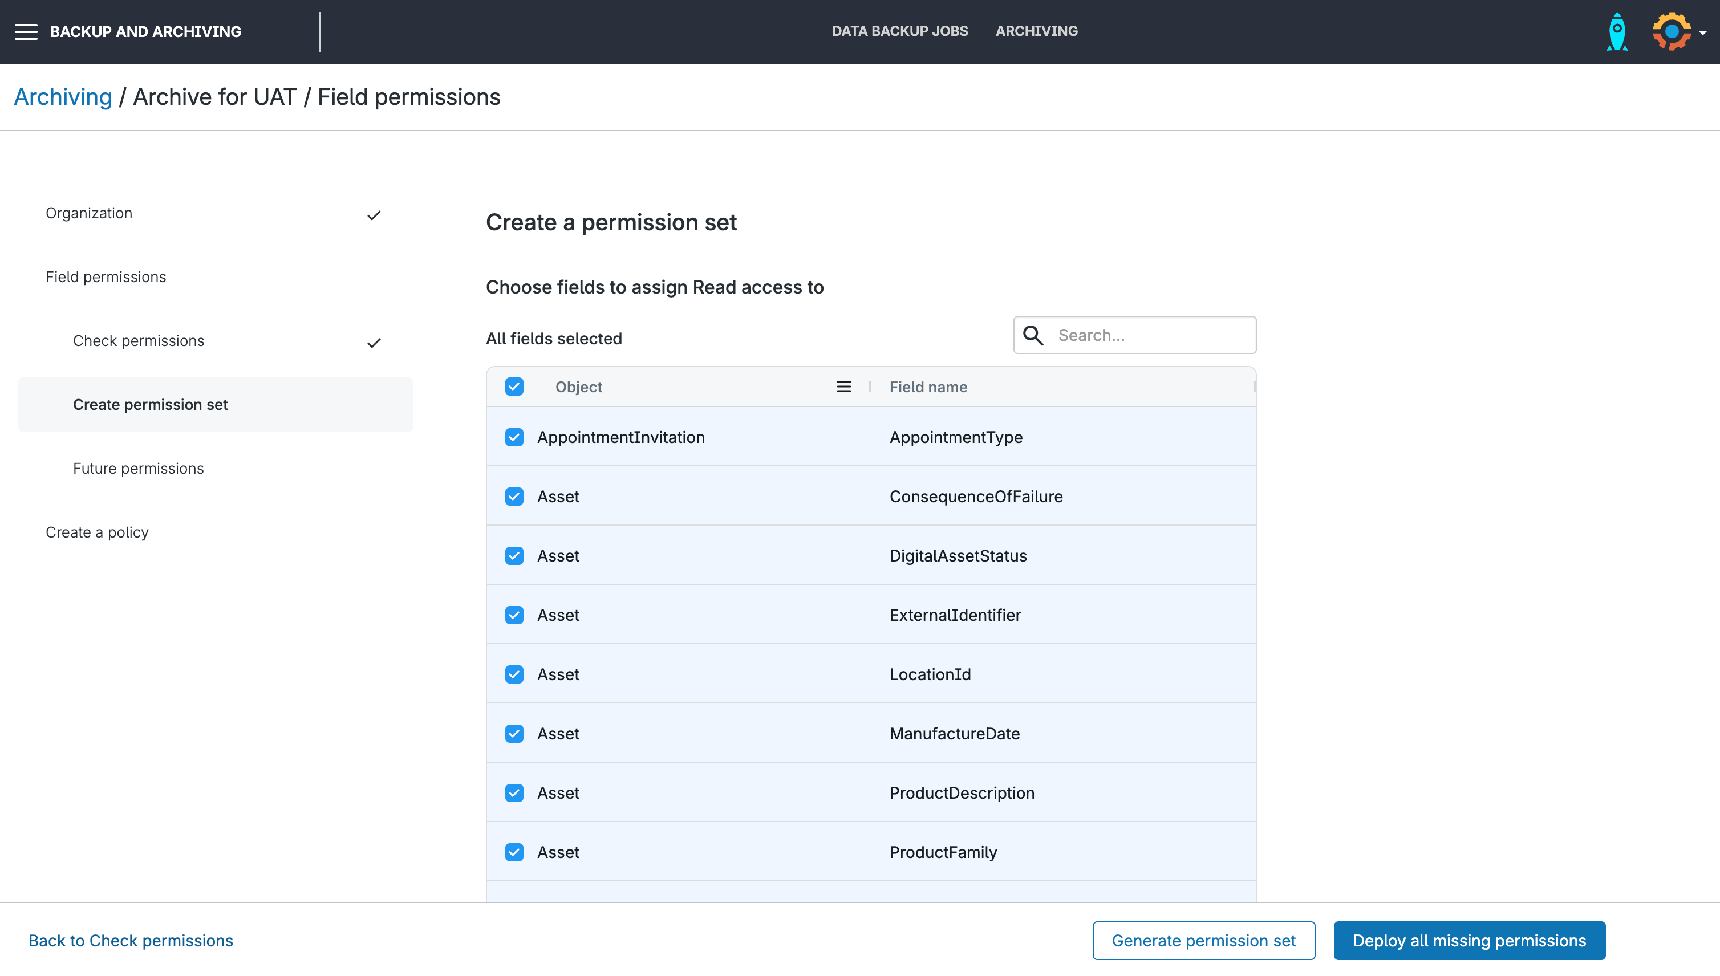
Task: Click the search magnifier icon
Action: 1033,335
